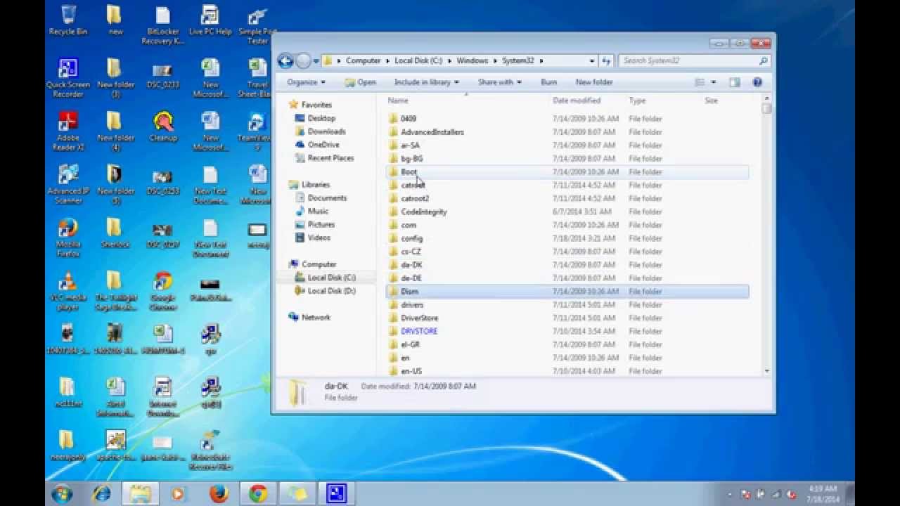
Task: Select Adobe Reader XI desktop shortcut
Action: click(x=68, y=131)
